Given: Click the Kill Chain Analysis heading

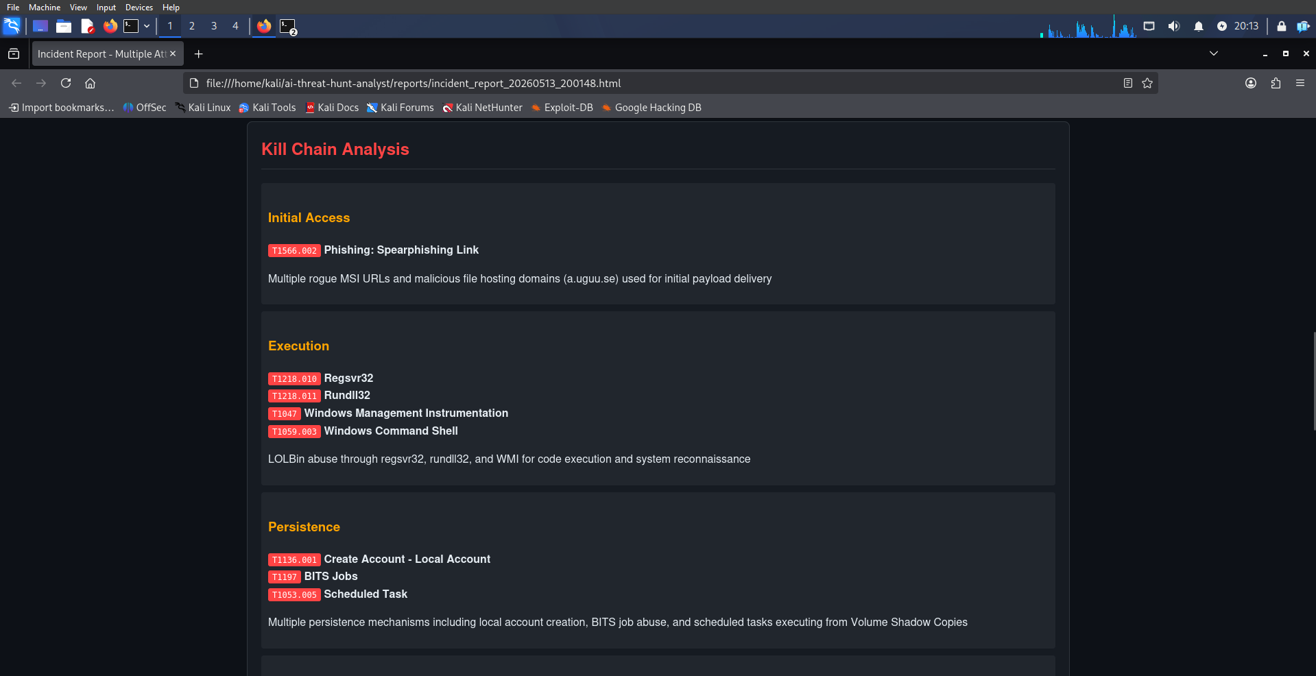Looking at the screenshot, I should tap(335, 149).
